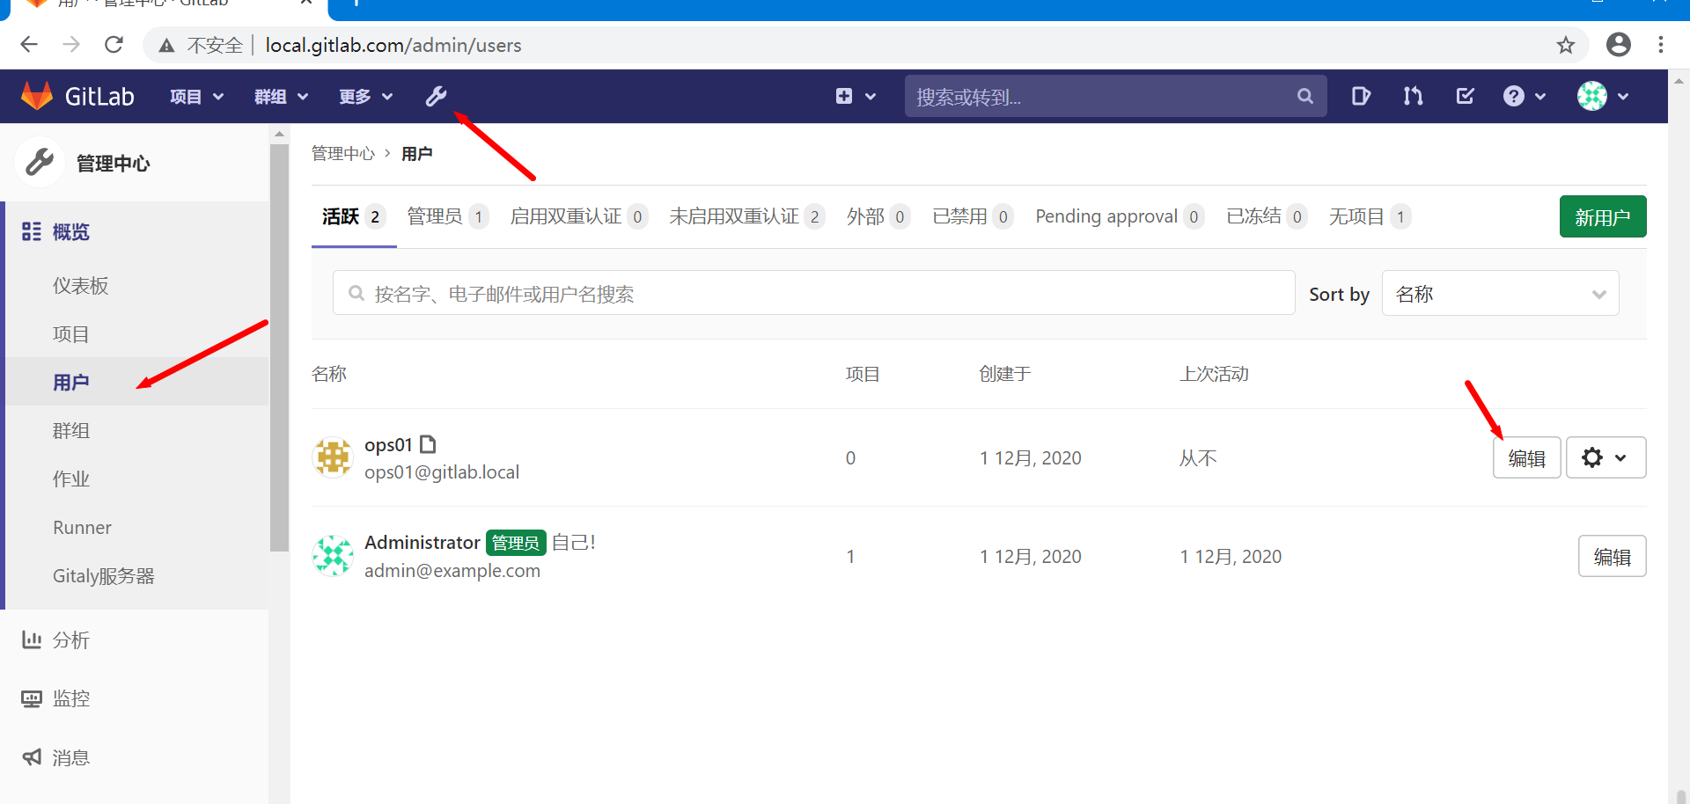The width and height of the screenshot is (1690, 804).
Task: Click the sidebar vertical scrollbar
Action: click(x=279, y=347)
